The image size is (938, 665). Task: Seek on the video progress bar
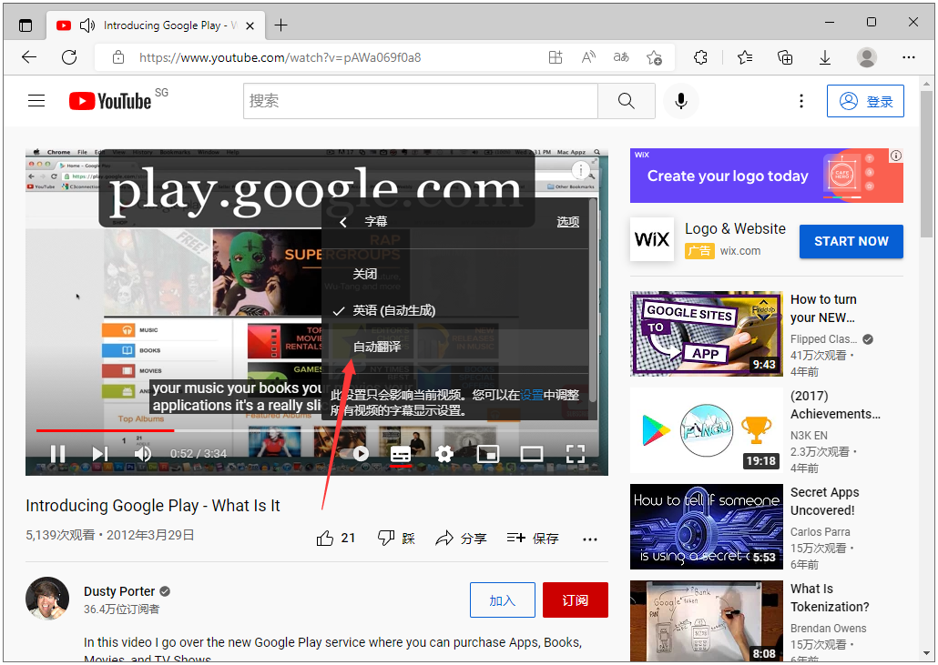316,430
